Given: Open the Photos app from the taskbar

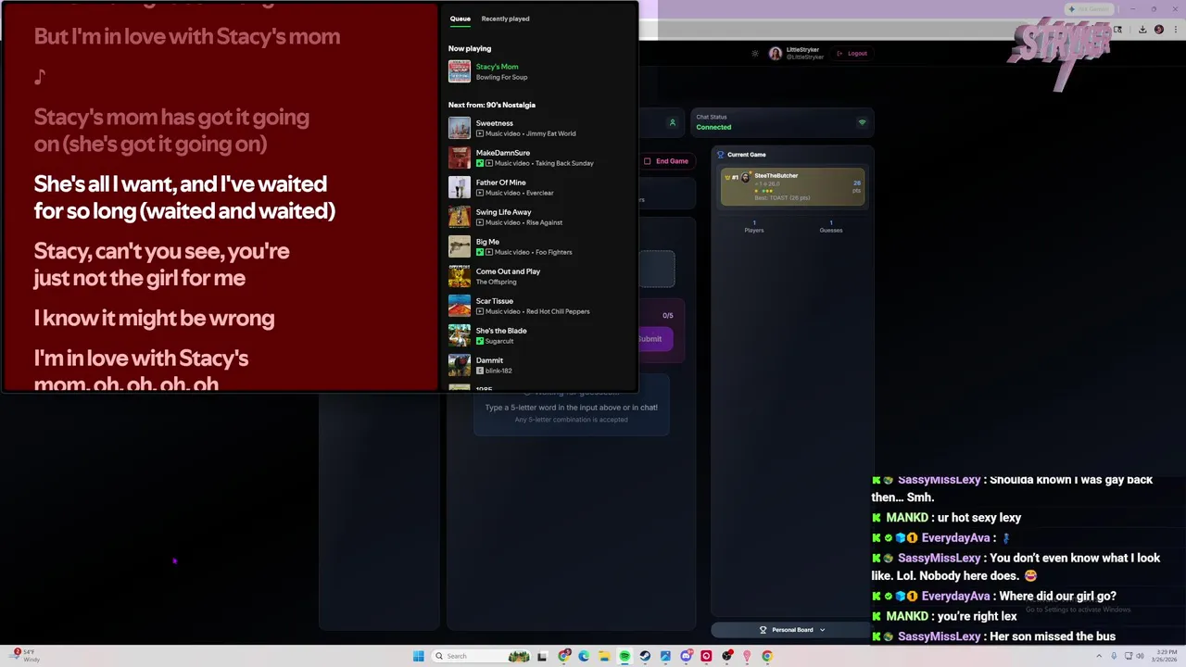Looking at the screenshot, I should click(x=665, y=656).
